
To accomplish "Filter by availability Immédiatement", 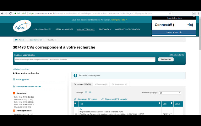I will coord(24,114).
